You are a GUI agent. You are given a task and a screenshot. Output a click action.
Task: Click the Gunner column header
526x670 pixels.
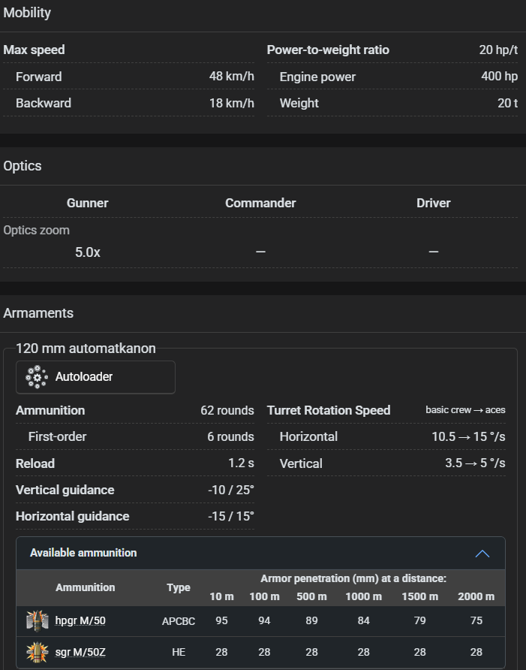tap(88, 203)
